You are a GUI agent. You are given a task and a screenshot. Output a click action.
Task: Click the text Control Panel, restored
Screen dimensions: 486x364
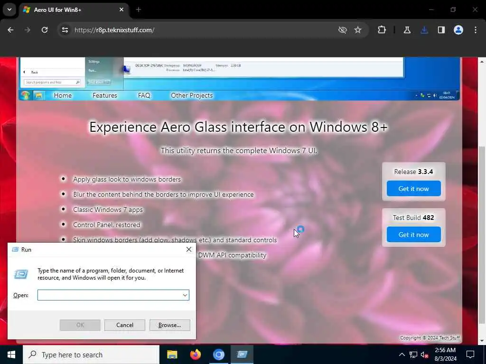(x=107, y=225)
